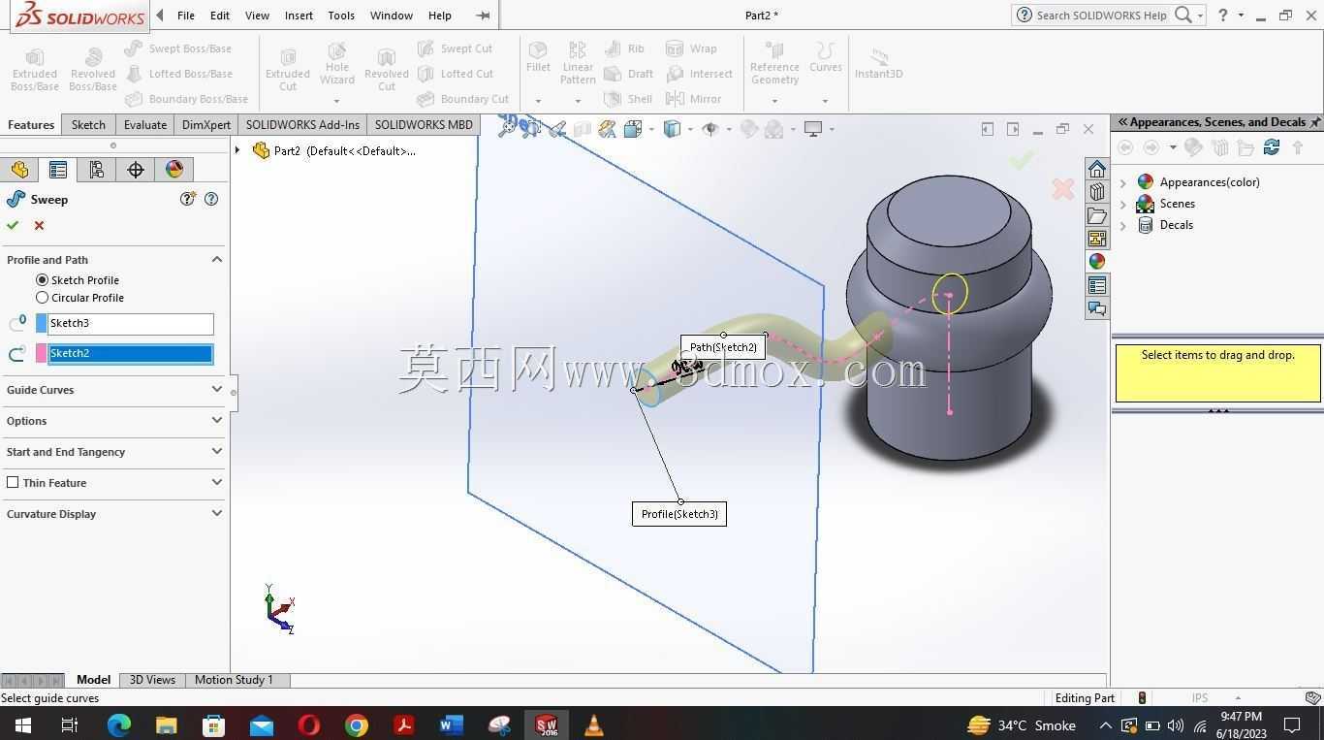1324x740 pixels.
Task: Click the Instant3D tool
Action: click(878, 62)
